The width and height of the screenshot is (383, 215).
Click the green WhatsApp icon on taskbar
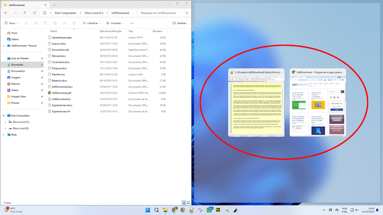click(210, 210)
